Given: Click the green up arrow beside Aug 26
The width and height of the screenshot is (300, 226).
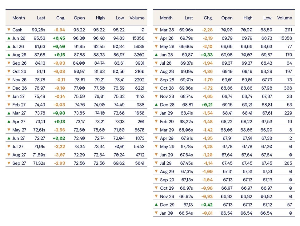Looking at the screenshot, I should coord(9,55).
